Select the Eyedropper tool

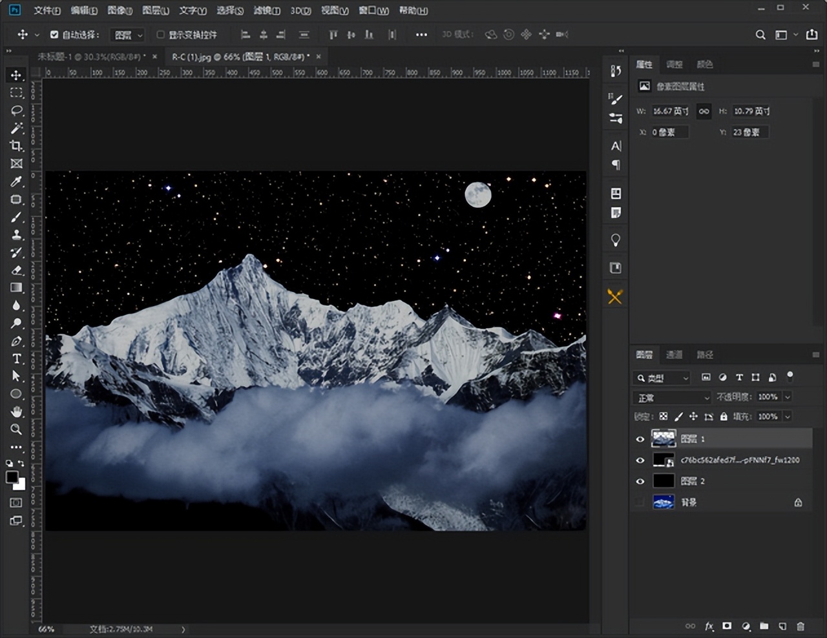(16, 182)
